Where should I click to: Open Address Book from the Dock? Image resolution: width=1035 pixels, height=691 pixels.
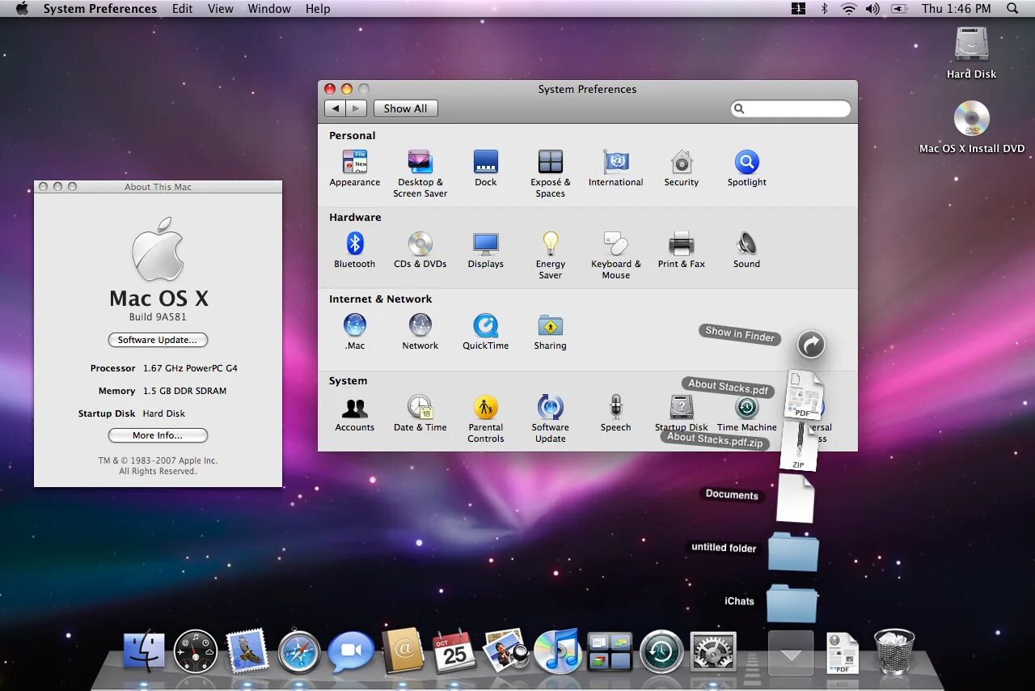(403, 651)
